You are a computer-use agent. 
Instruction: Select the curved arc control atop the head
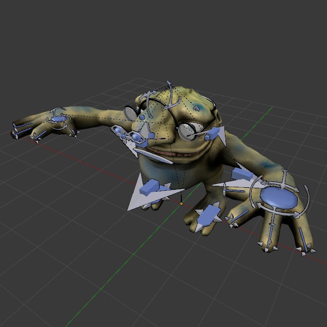pos(170,95)
